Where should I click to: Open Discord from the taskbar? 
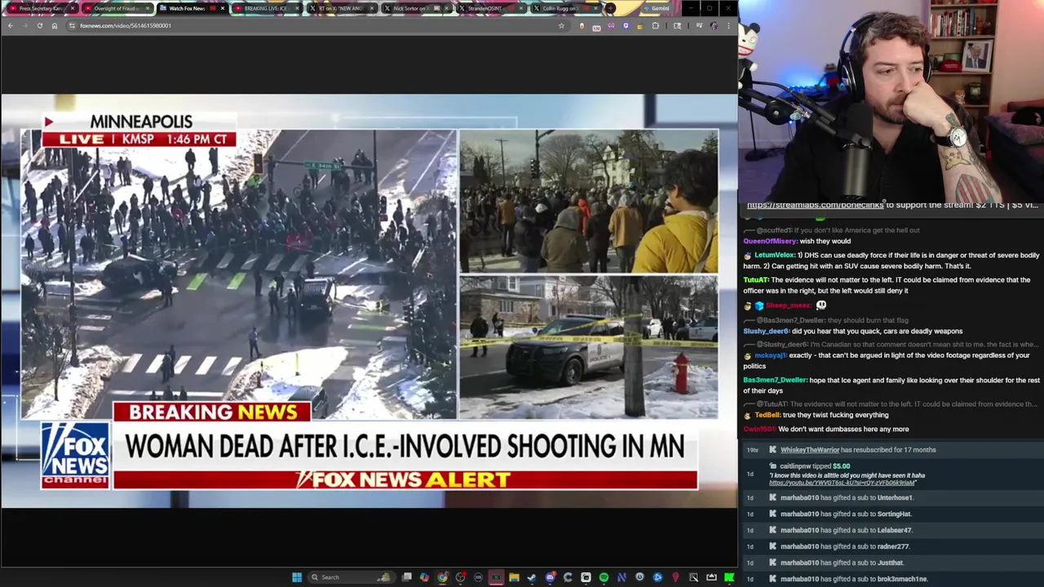[550, 577]
